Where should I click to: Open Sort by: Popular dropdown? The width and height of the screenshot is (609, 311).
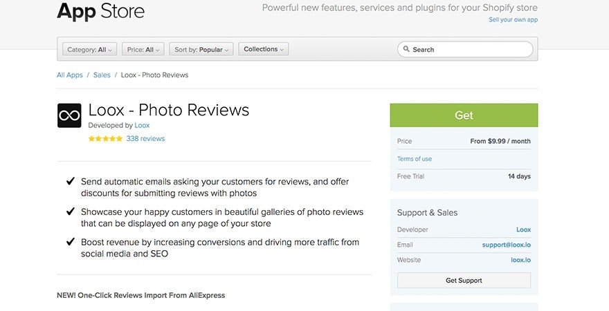(201, 50)
